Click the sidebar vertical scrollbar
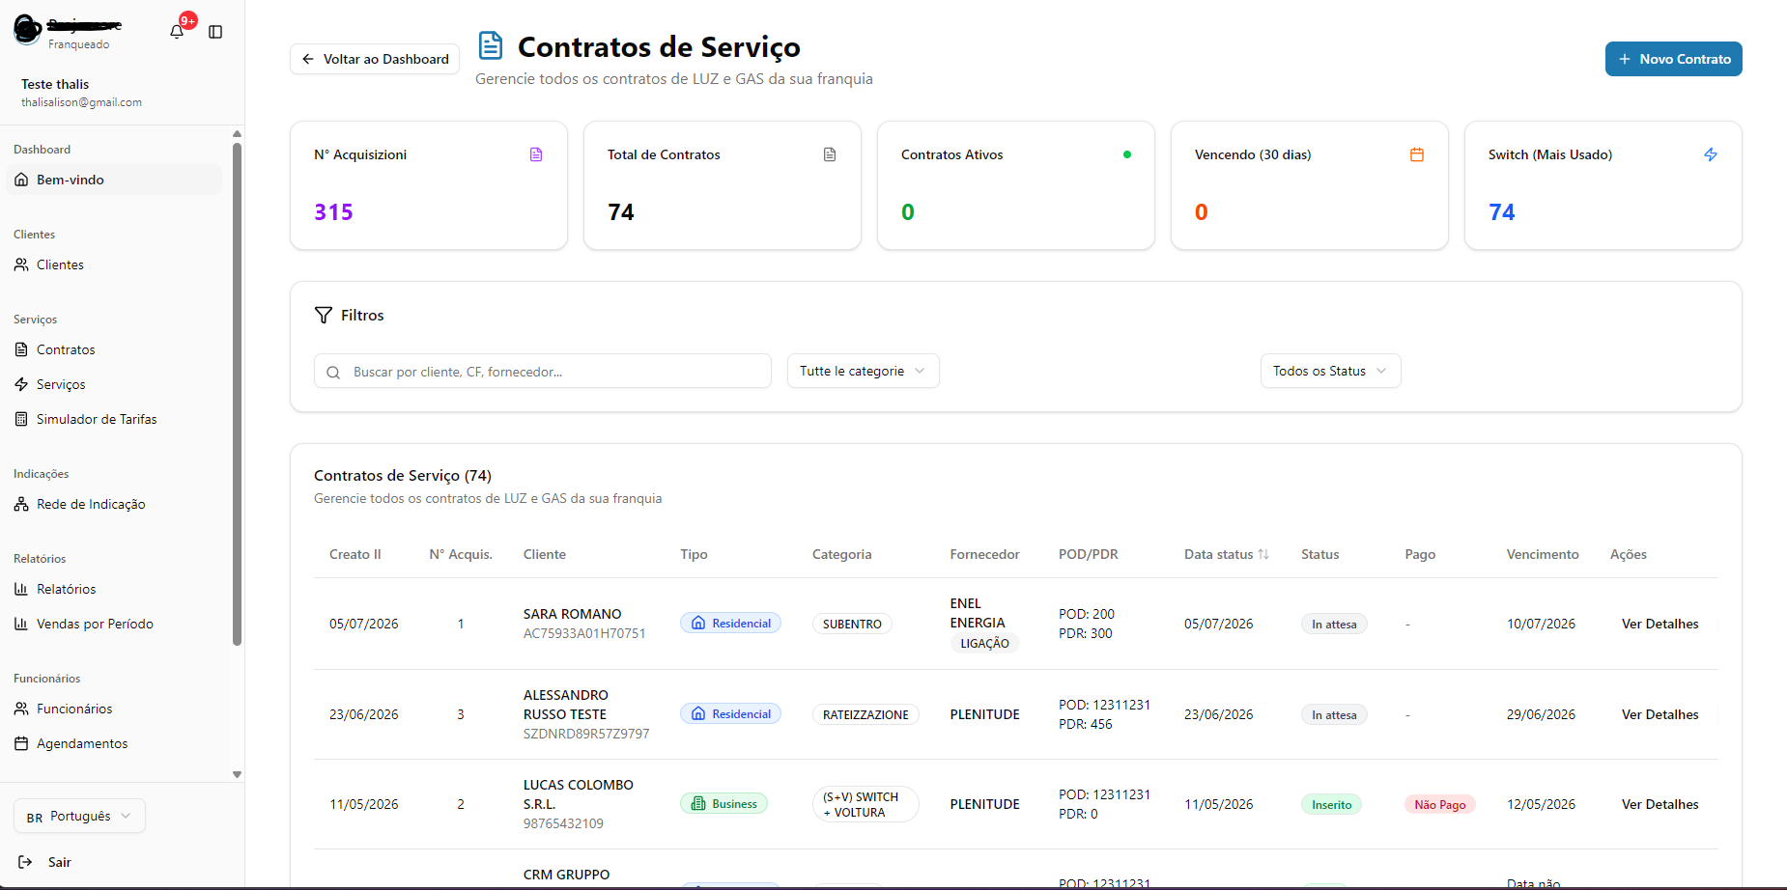Image resolution: width=1787 pixels, height=890 pixels. (237, 394)
